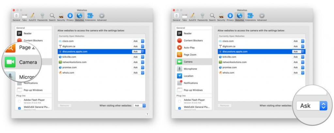This screenshot has width=334, height=133.
Task: Open General preferences in left window
Action: pos(16,17)
